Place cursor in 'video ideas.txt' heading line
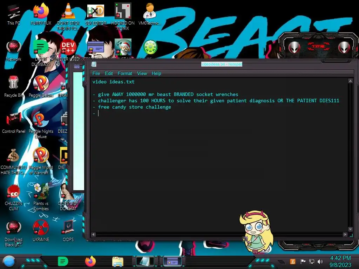 (x=114, y=82)
